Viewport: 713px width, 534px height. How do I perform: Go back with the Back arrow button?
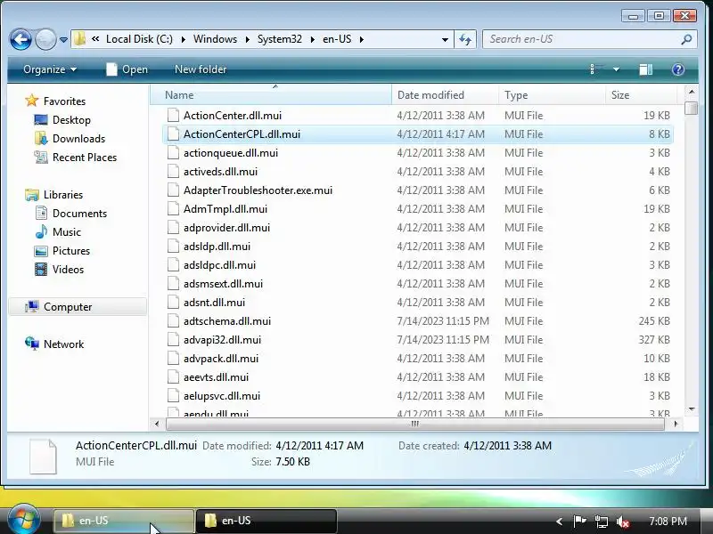(20, 39)
